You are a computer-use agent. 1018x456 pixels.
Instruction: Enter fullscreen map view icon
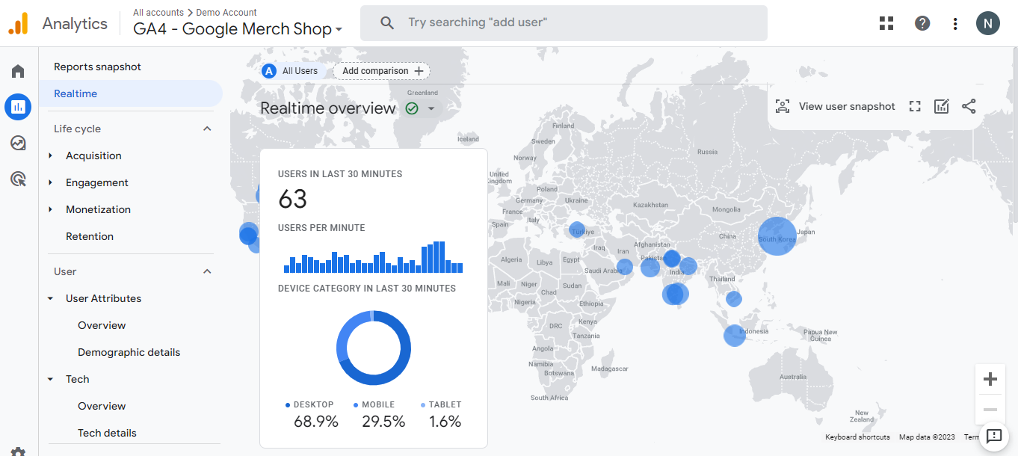915,106
